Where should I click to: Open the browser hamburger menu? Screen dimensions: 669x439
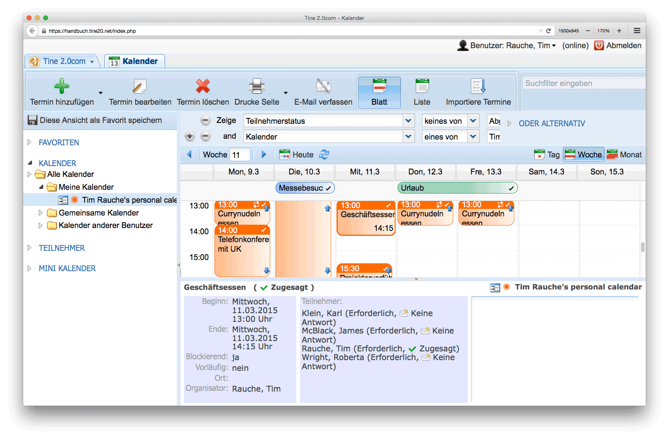click(637, 31)
